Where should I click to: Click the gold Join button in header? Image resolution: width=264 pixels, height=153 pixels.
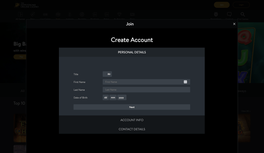click(222, 5)
